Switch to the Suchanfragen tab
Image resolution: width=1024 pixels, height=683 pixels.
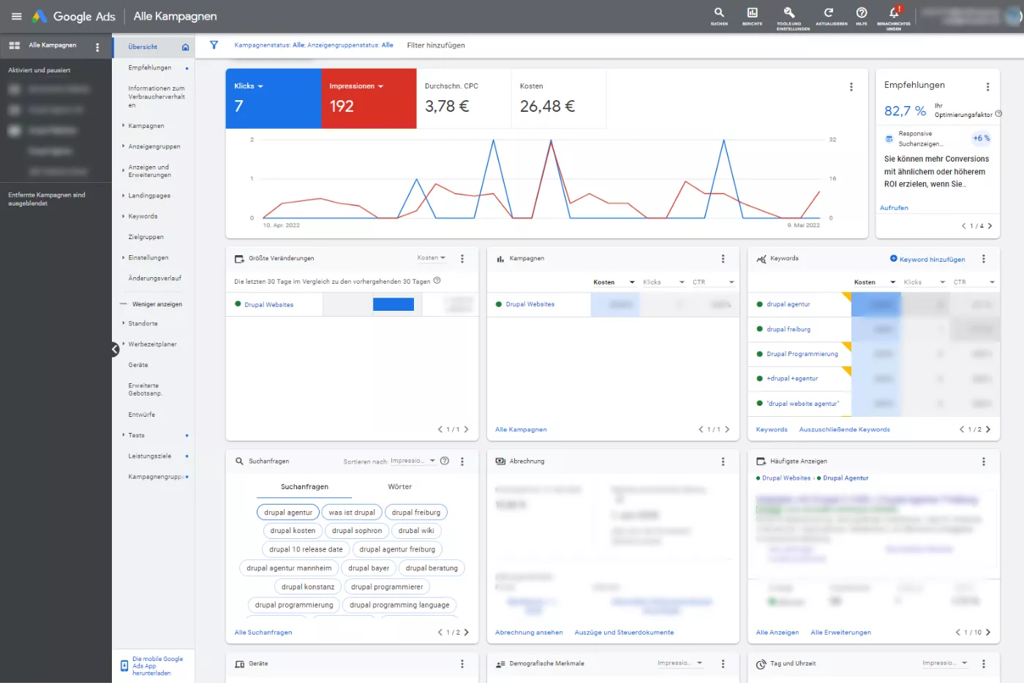tap(304, 487)
